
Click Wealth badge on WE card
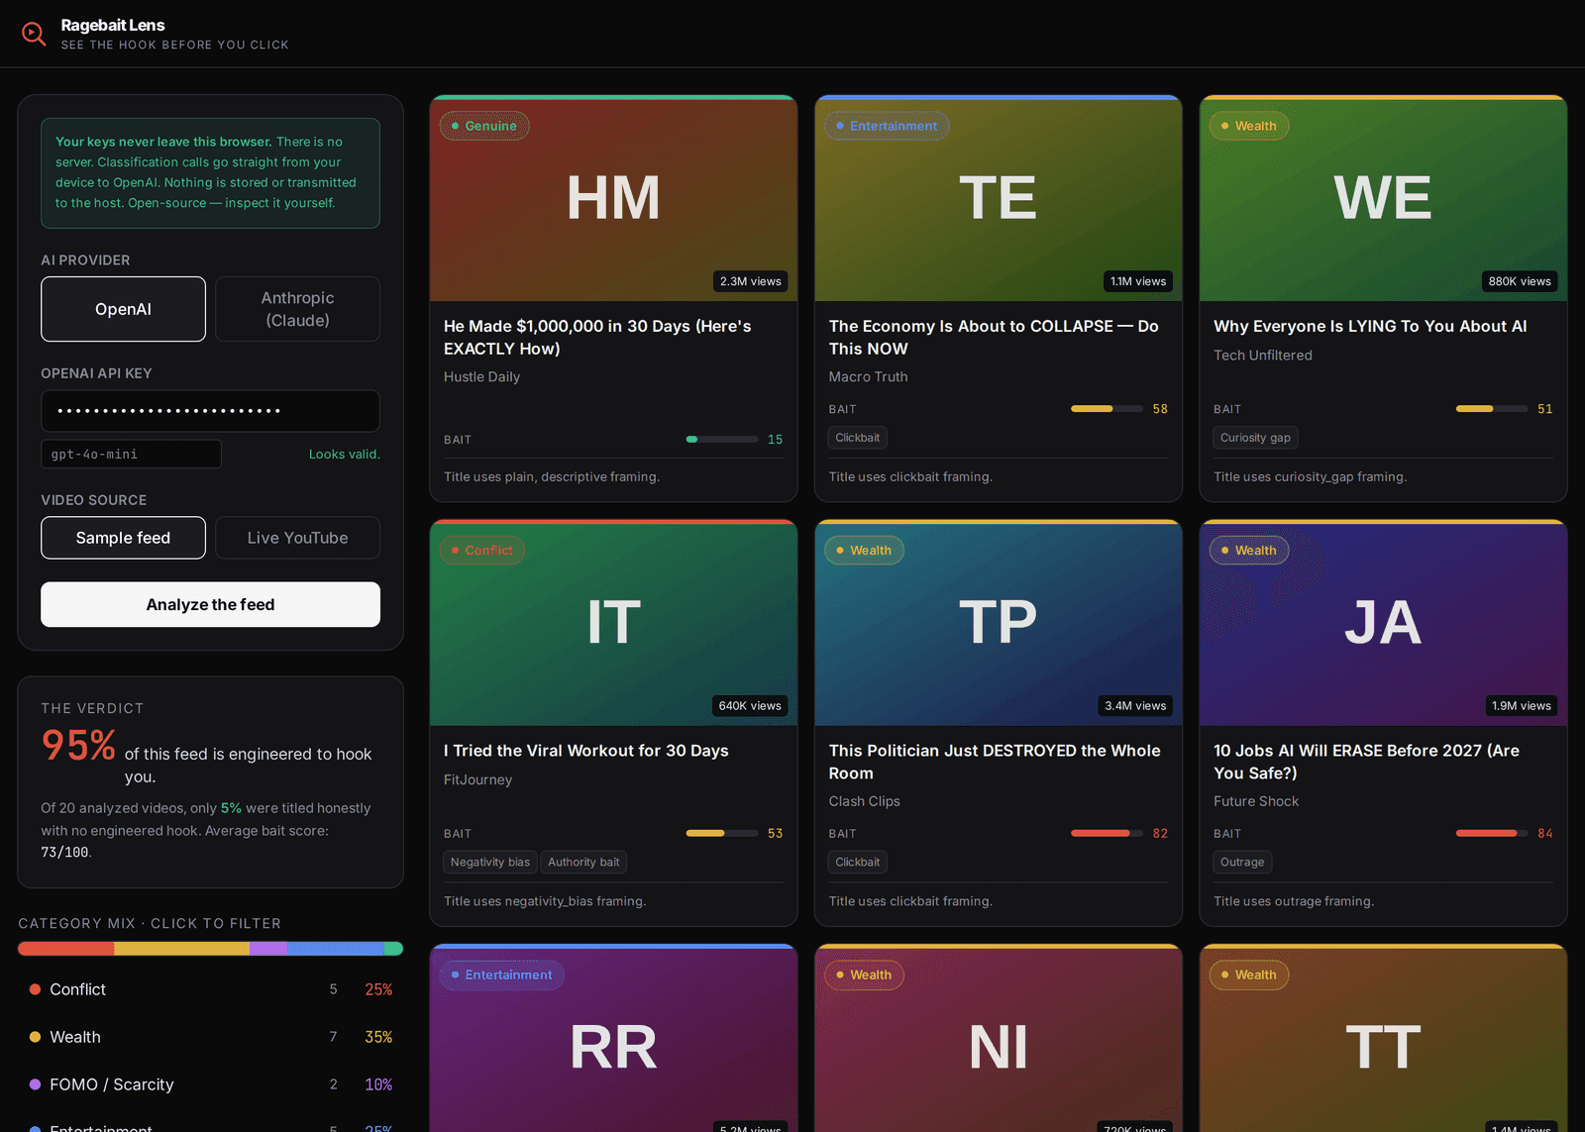click(x=1249, y=126)
